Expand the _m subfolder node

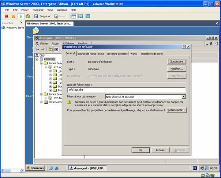[x=50, y=71]
